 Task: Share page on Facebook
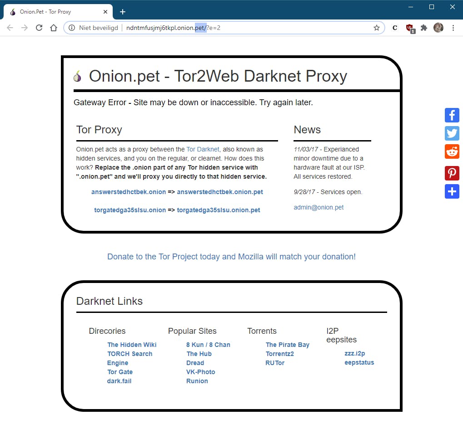coord(452,115)
